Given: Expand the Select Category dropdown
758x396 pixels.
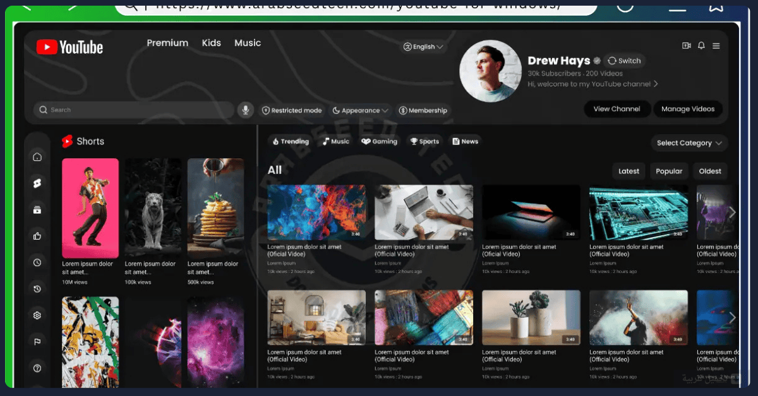Looking at the screenshot, I should [x=689, y=143].
